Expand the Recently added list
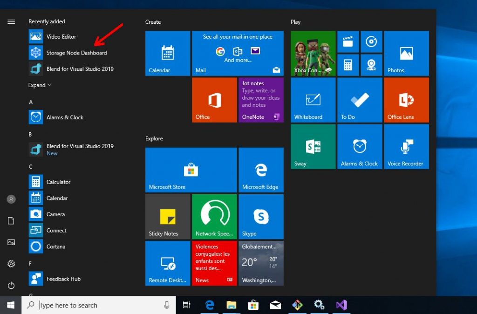Screen dimensions: 477x314 [40, 85]
